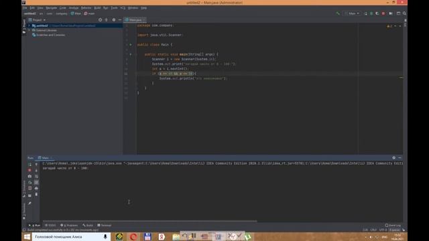Viewport: 429px width, 241px height.
Task: Click the Build project hammer icon
Action: 338,13
